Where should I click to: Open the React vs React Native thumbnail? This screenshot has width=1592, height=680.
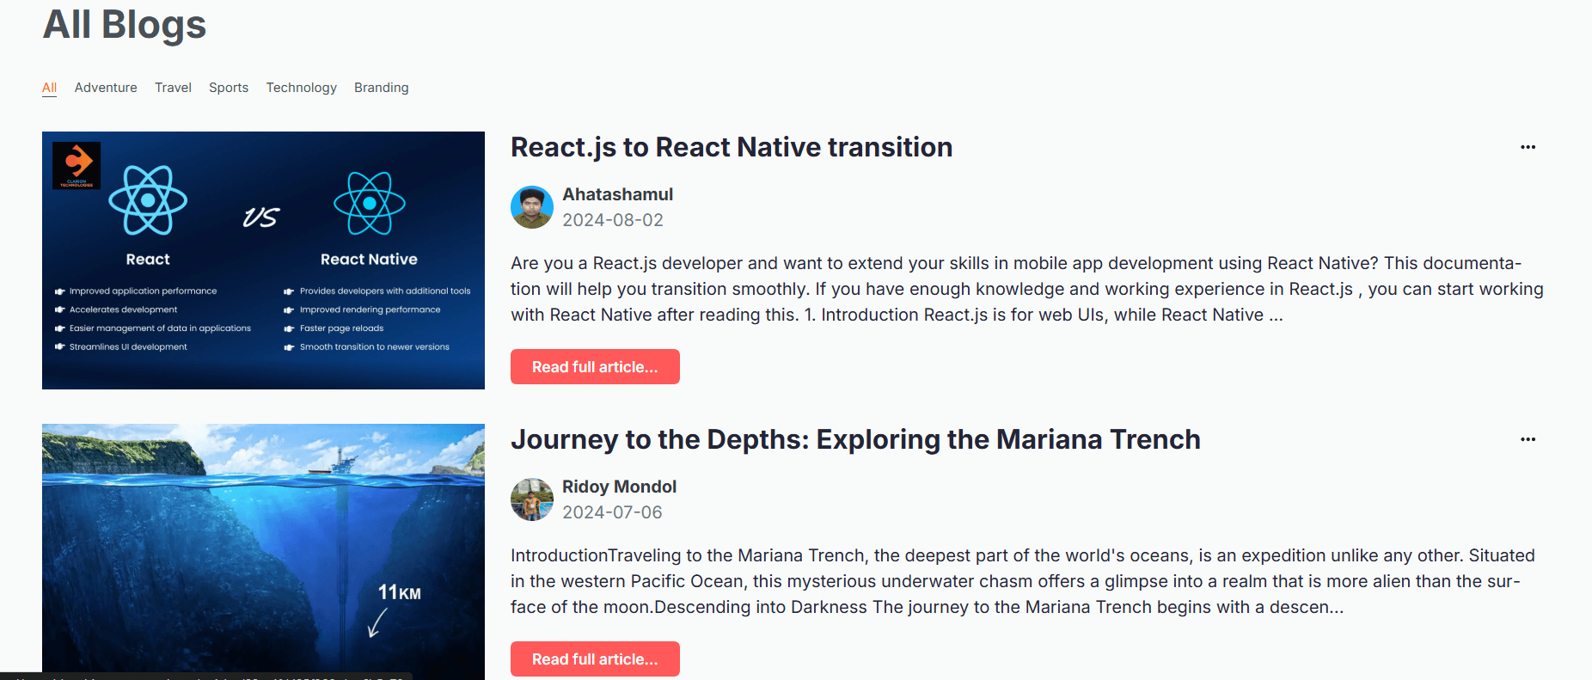point(263,260)
